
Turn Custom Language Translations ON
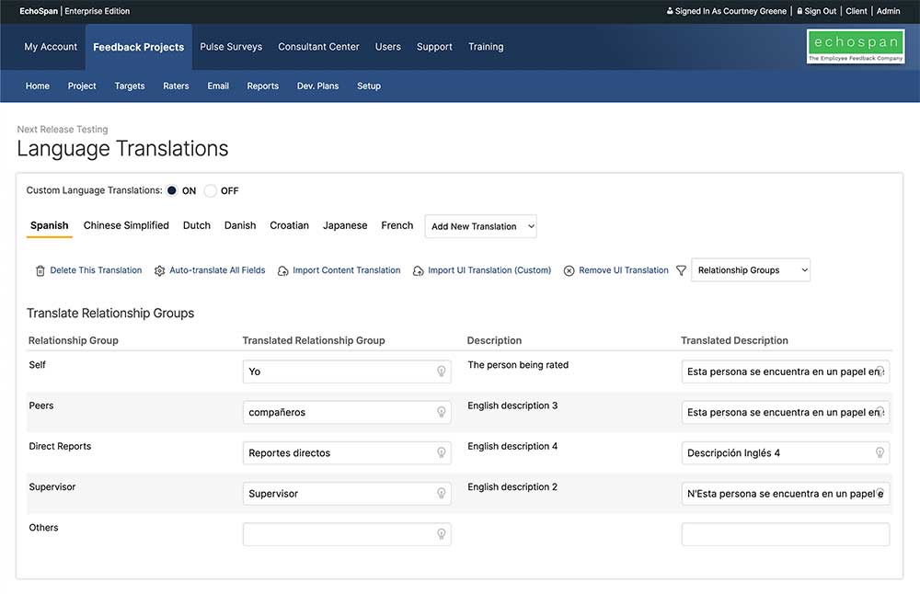click(172, 191)
